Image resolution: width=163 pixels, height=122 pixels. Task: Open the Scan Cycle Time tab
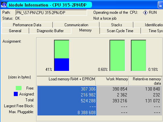[x=120, y=31]
